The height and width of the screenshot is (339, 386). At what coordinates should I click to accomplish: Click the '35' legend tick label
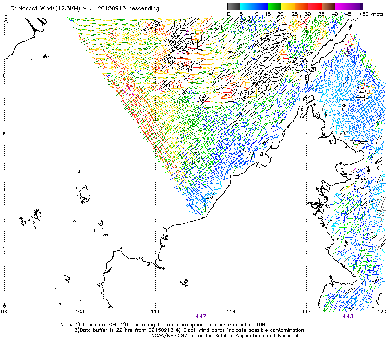(321, 14)
